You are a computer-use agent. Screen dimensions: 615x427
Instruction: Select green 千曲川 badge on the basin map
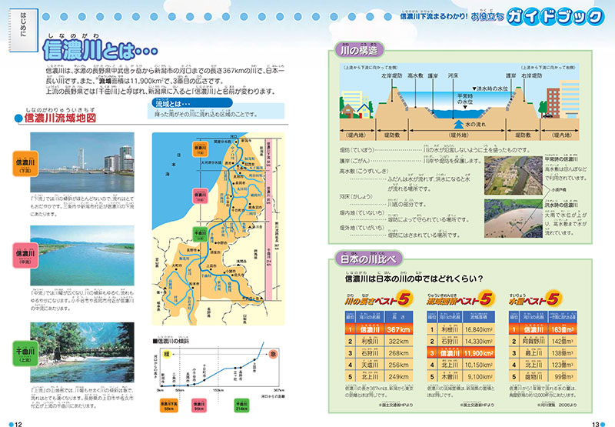click(200, 235)
